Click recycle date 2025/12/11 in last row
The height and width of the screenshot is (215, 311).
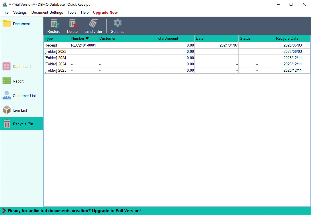coord(292,71)
